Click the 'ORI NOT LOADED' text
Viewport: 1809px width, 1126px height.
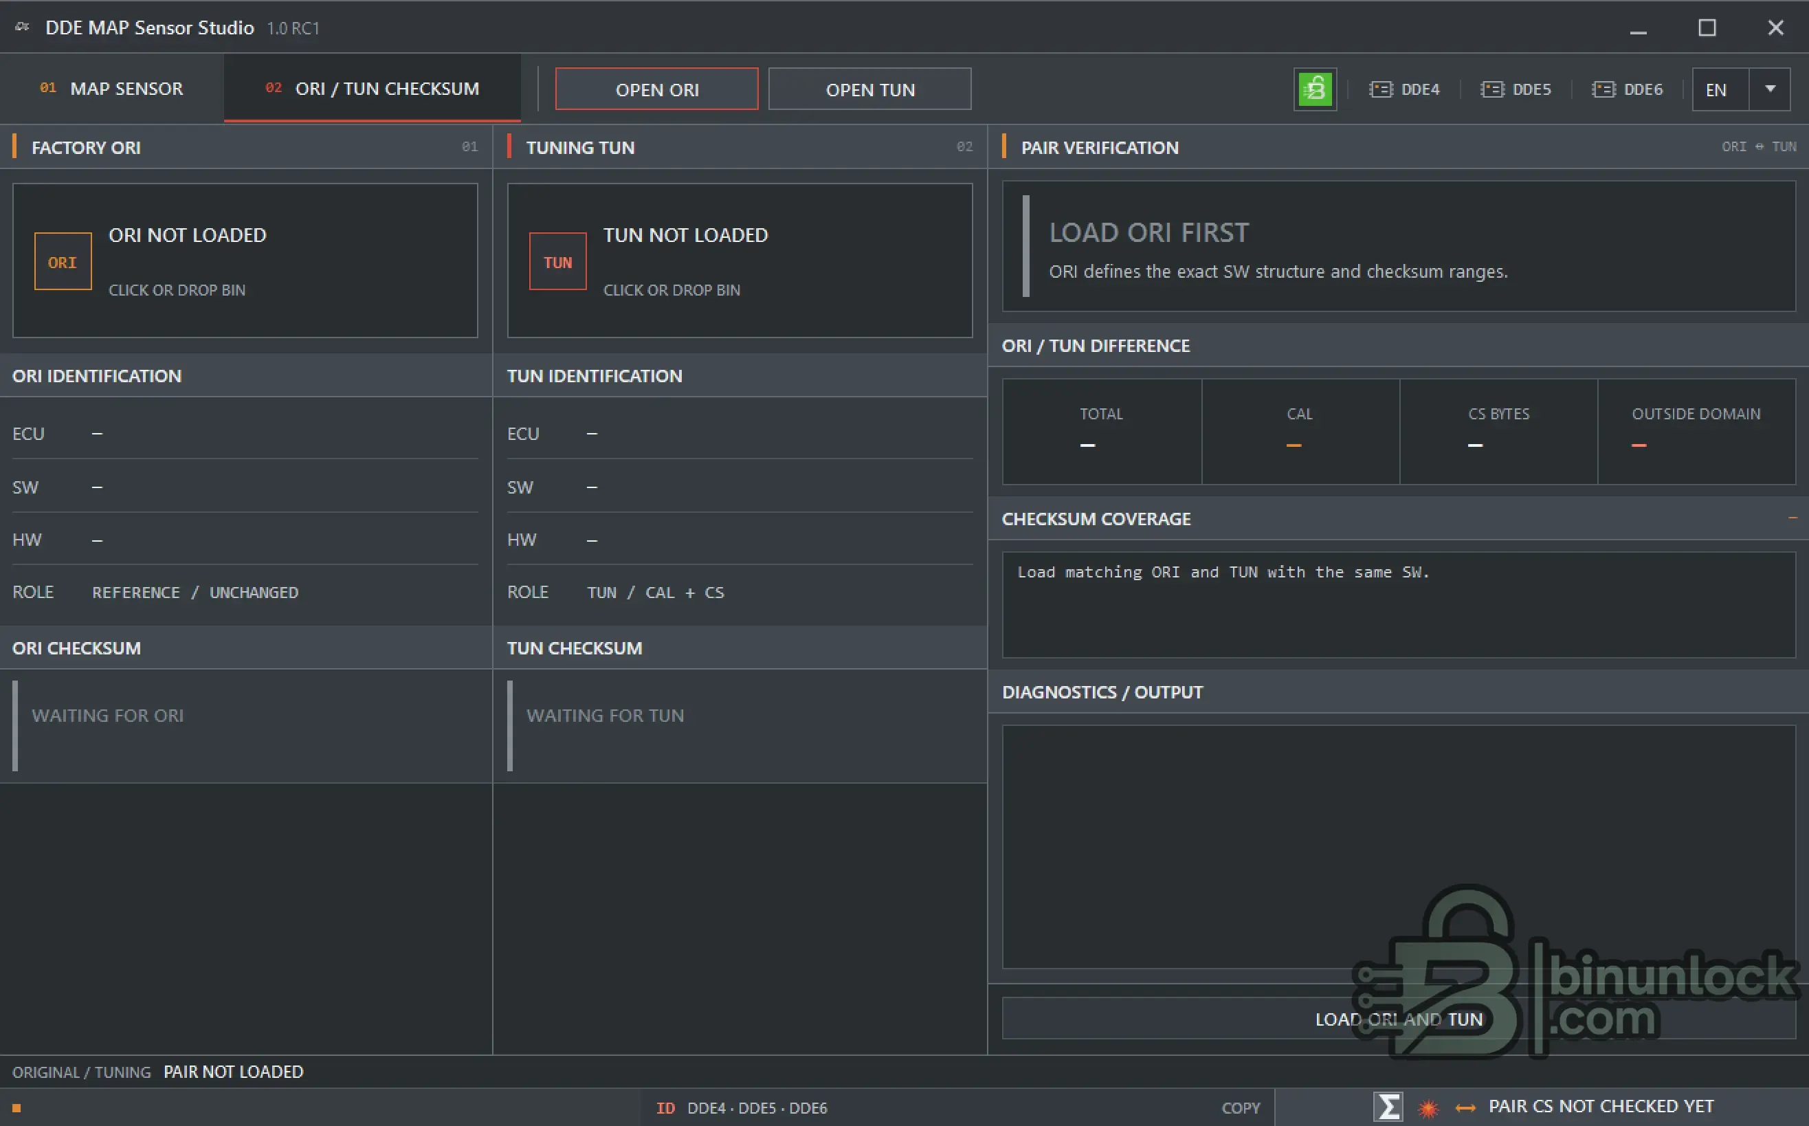(188, 234)
